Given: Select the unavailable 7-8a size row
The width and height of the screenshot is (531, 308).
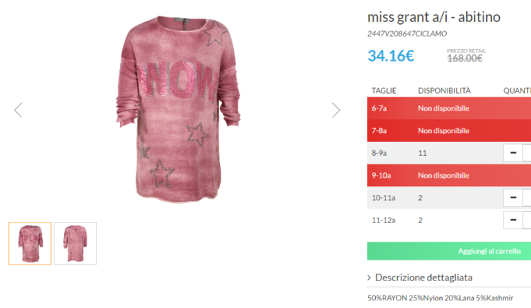Looking at the screenshot, I should [x=449, y=131].
